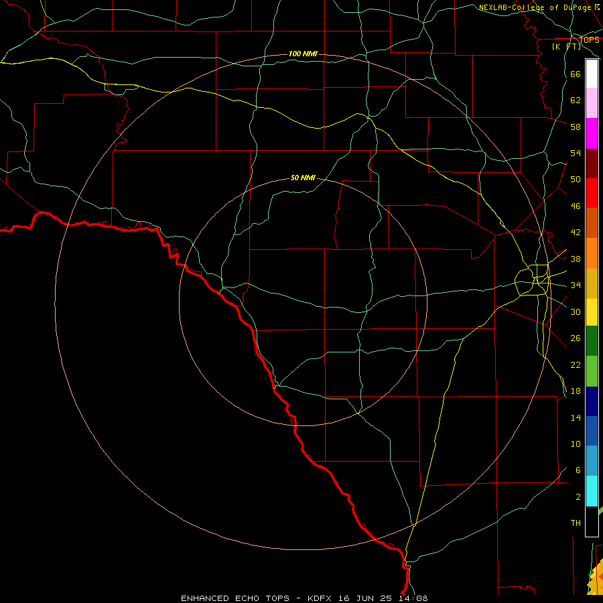The width and height of the screenshot is (603, 603).
Task: Click the "14:08" time stamp
Action: tap(413, 598)
